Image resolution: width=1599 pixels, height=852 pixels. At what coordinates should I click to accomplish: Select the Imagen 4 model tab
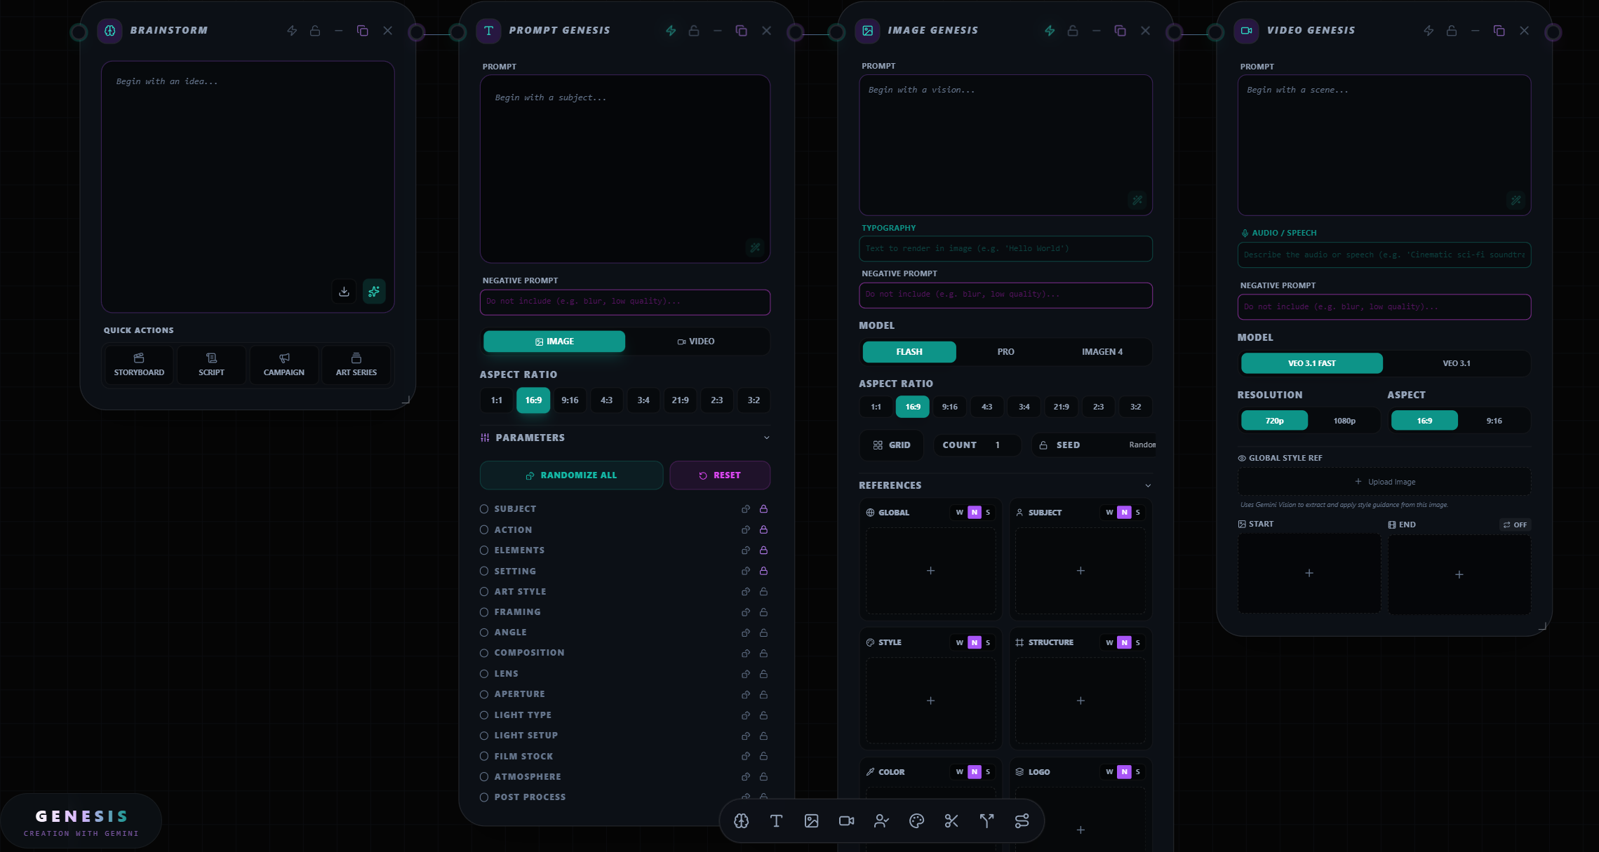[x=1102, y=352]
